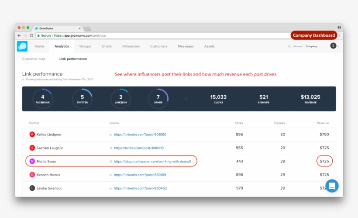
Task: Open the chat support bubble
Action: click(x=332, y=186)
